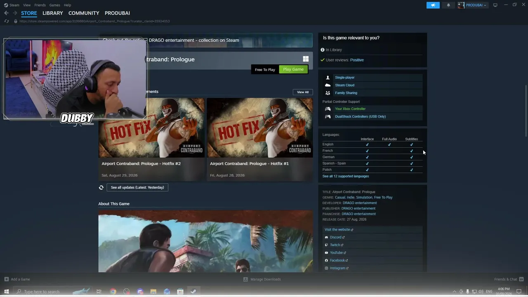Viewport: 528px width, 297px height.
Task: Go forward with the forward arrow
Action: [x=15, y=13]
